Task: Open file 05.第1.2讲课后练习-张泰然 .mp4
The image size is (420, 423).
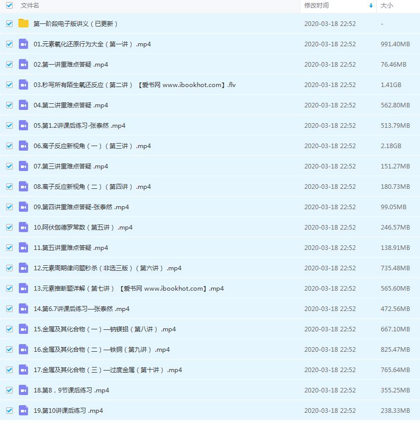Action: click(x=80, y=125)
